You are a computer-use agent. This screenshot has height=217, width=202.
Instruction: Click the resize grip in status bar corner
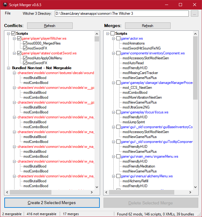(200, 215)
